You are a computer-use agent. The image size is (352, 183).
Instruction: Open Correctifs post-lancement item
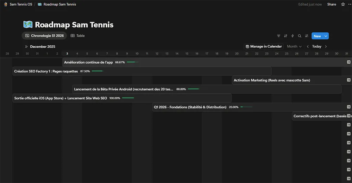(x=322, y=116)
